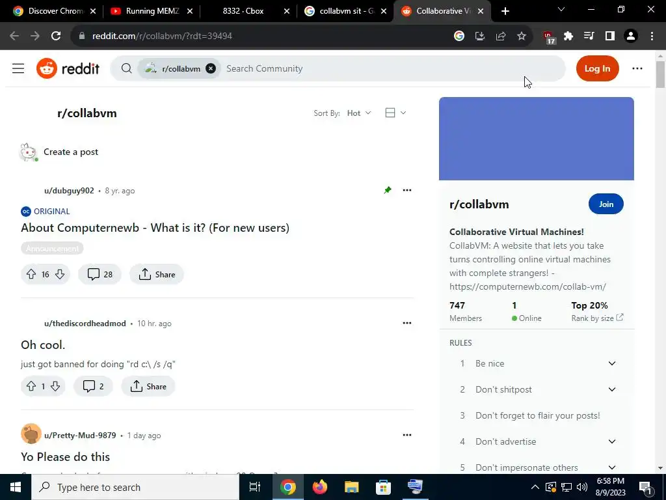
Task: Join the r/collabvm community
Action: point(606,204)
